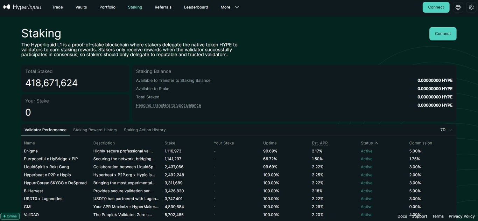
Task: Switch to the Staking Reward History tab
Action: pyautogui.click(x=95, y=129)
